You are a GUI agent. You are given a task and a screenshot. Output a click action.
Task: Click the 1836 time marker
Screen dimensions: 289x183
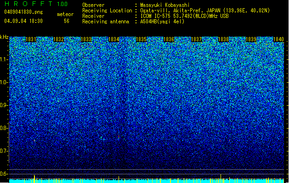[169, 39]
